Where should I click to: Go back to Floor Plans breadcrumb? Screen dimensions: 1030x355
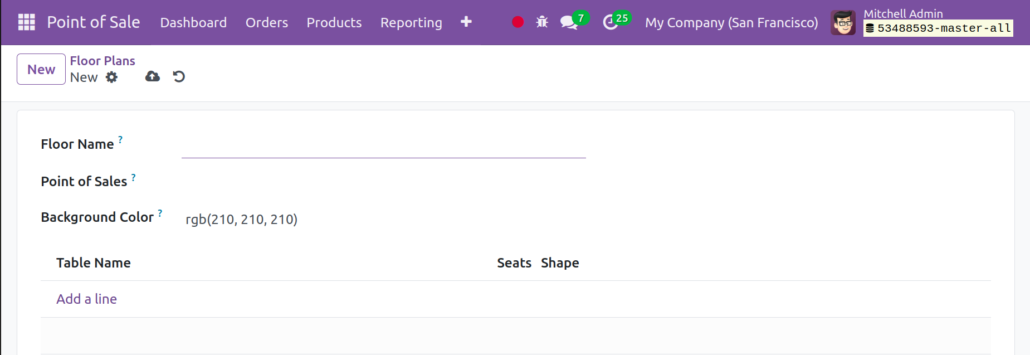click(x=102, y=61)
